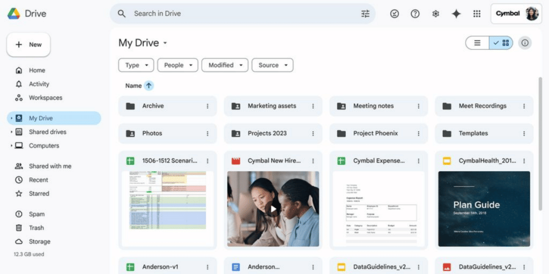Show the details info panel icon
The width and height of the screenshot is (549, 274).
coord(524,43)
